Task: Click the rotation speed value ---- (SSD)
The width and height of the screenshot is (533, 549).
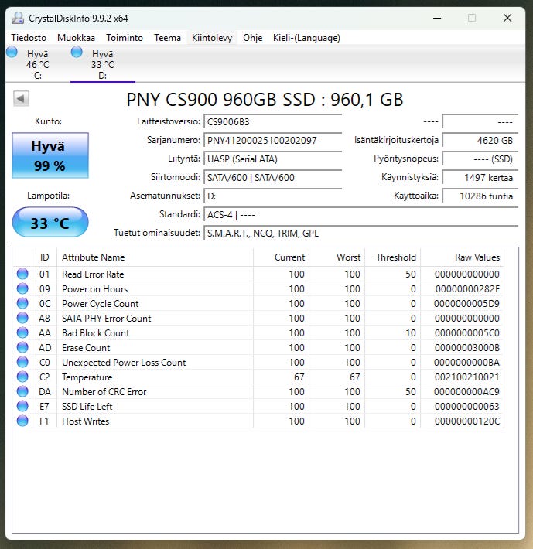Action: point(480,159)
